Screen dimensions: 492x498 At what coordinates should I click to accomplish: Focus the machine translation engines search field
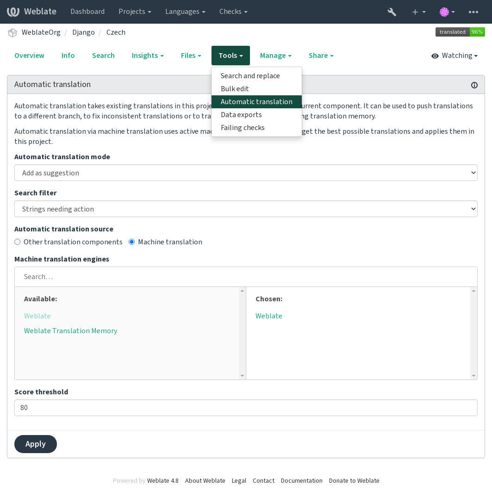(246, 277)
